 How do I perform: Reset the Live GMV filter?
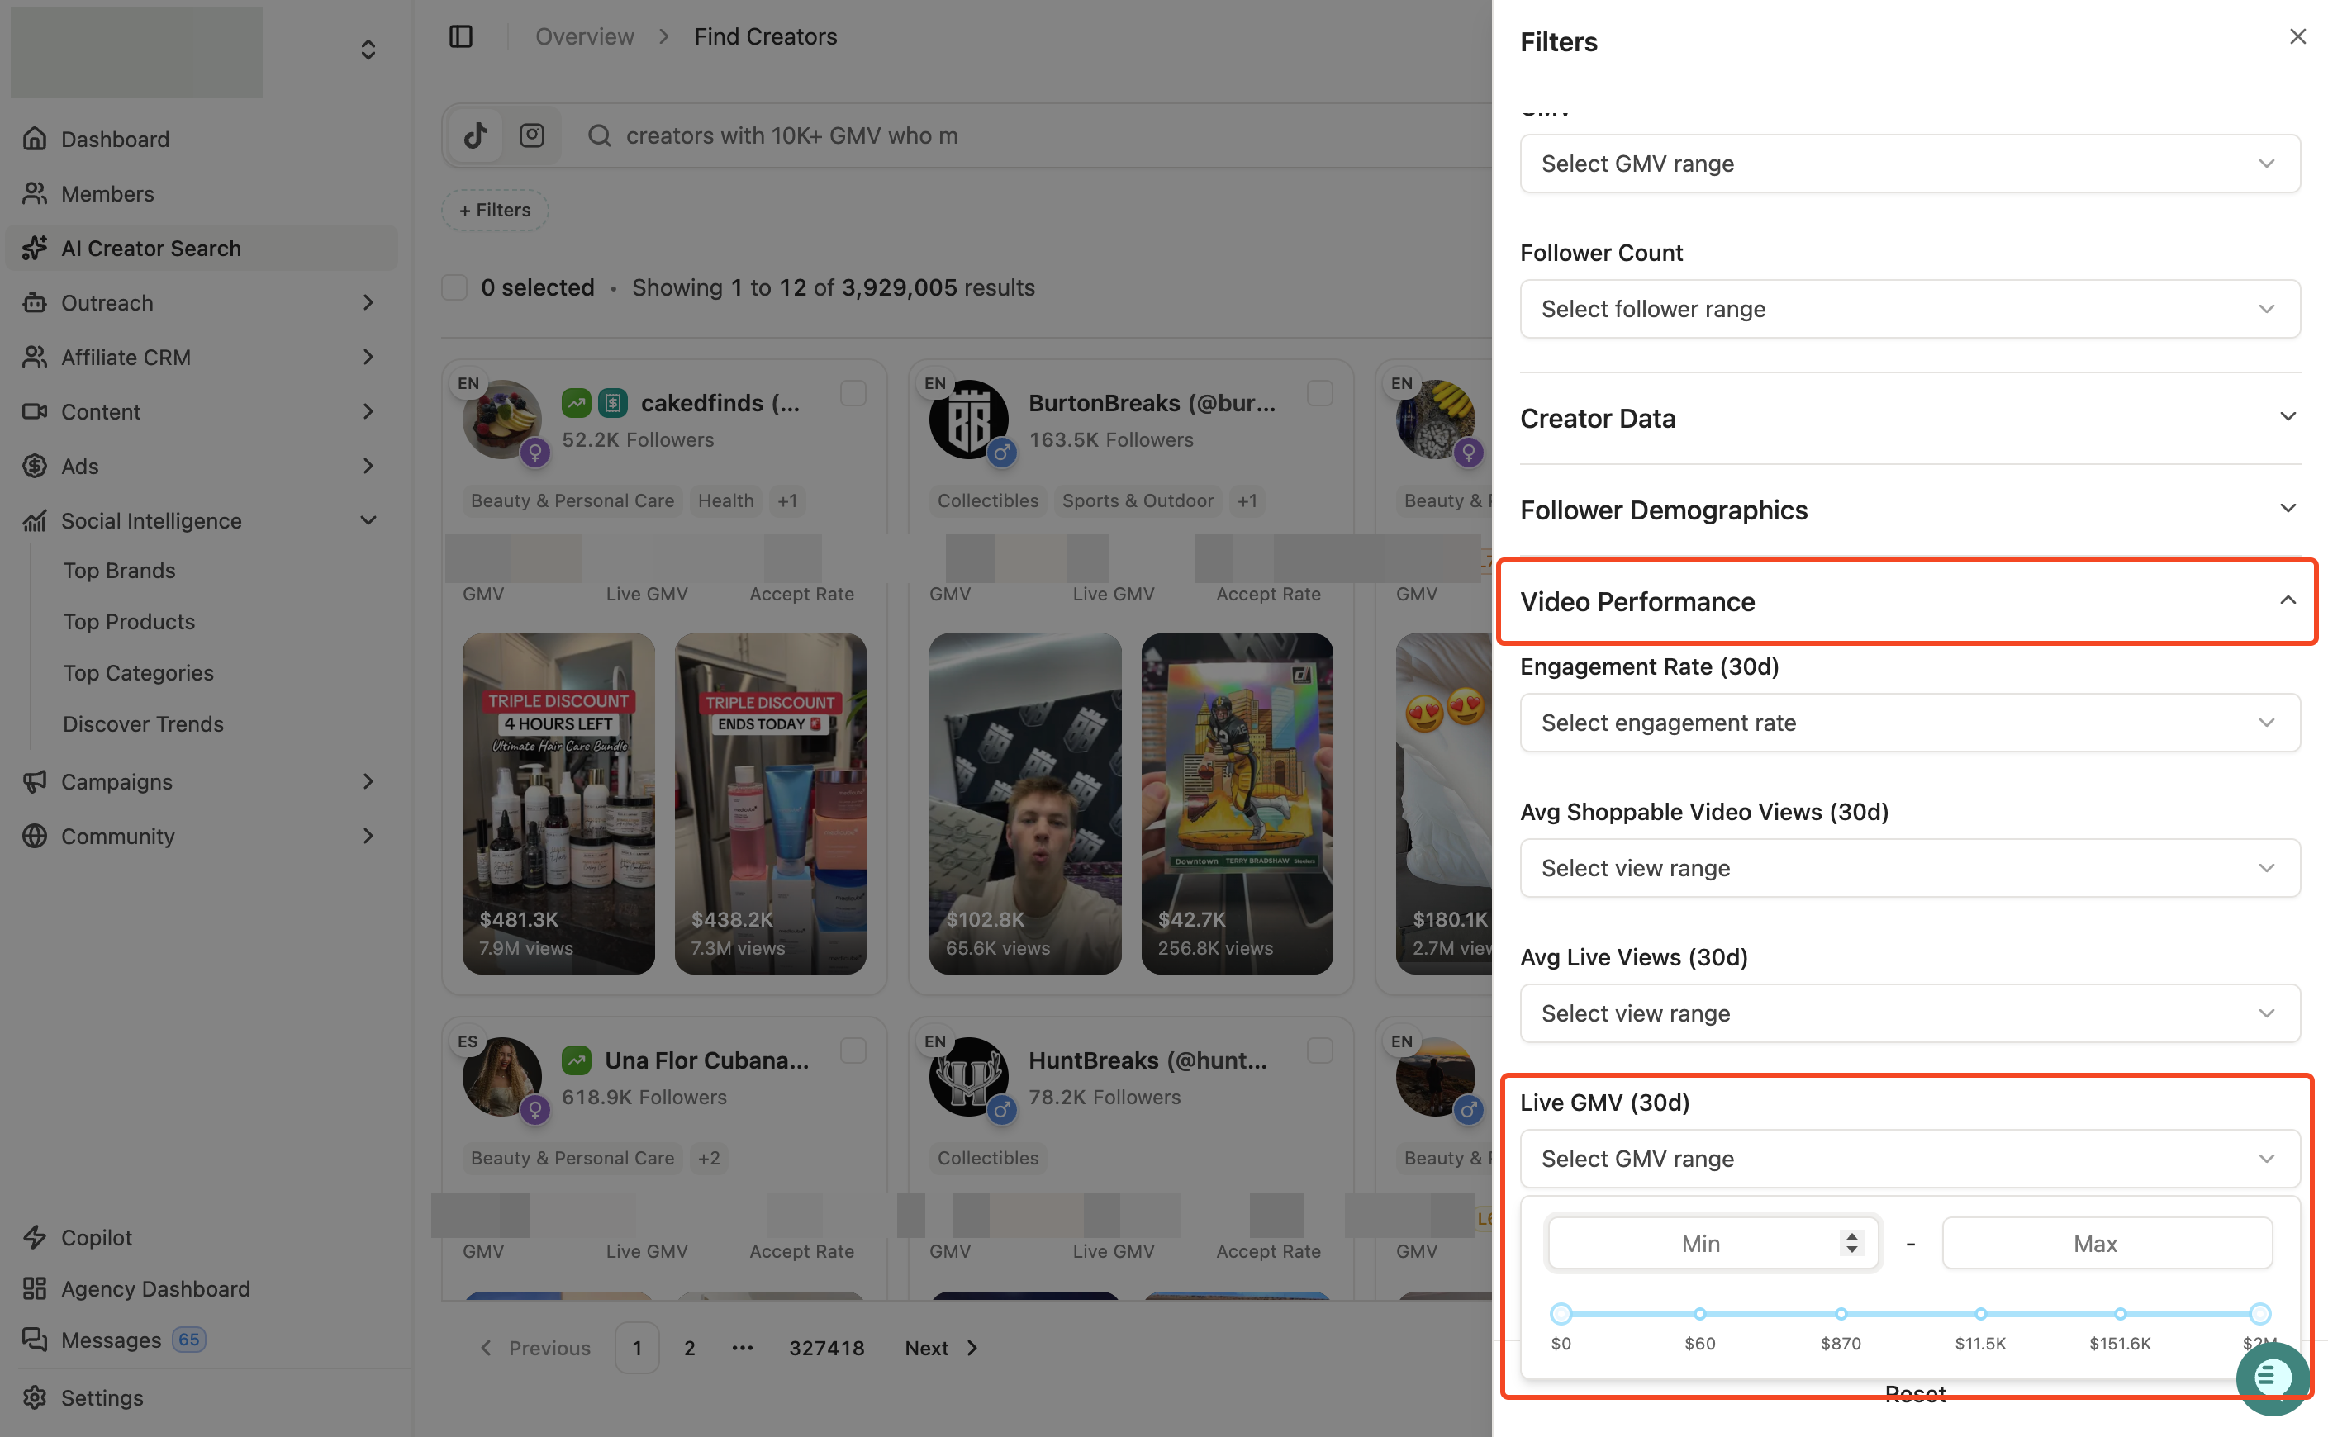pyautogui.click(x=1916, y=1394)
